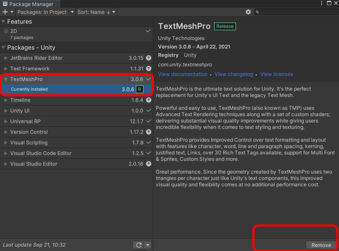The height and width of the screenshot is (251, 339).
Task: Collapse the Features section
Action: point(3,22)
